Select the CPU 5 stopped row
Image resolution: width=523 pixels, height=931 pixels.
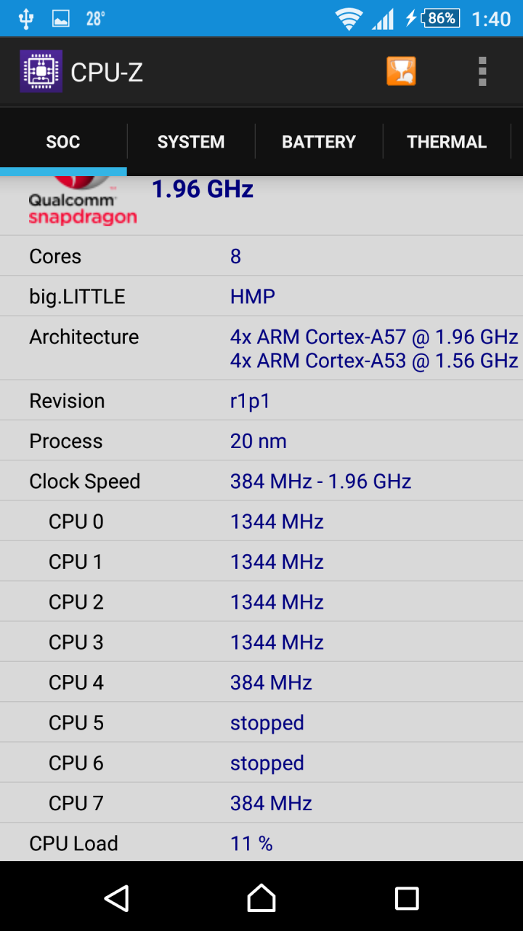(x=261, y=722)
